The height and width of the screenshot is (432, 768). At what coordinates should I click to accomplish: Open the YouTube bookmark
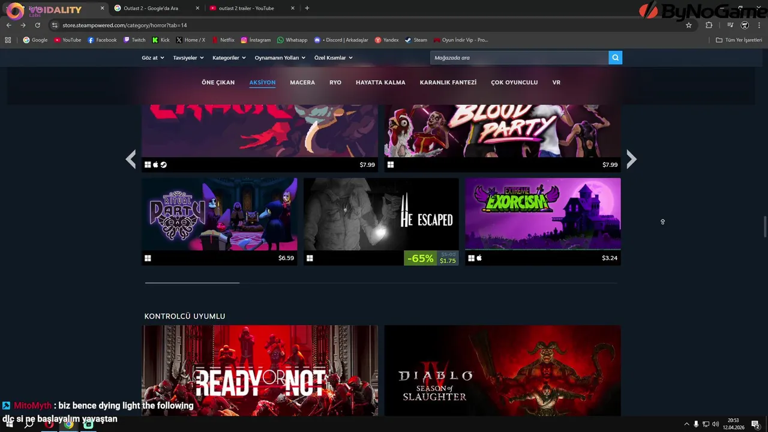tap(67, 40)
